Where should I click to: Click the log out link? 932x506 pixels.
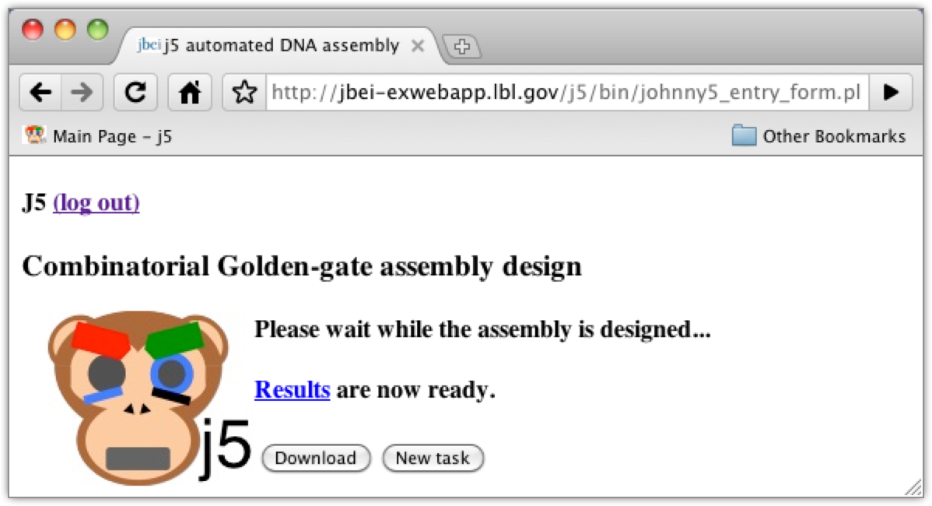point(96,202)
